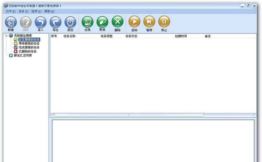Select 完成搜索的任务 in the tree
The height and width of the screenshot is (162, 262).
click(x=29, y=47)
